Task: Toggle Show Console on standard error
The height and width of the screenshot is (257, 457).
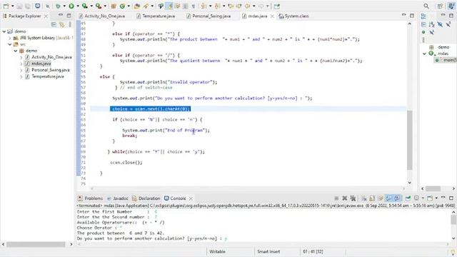Action: [x=397, y=198]
